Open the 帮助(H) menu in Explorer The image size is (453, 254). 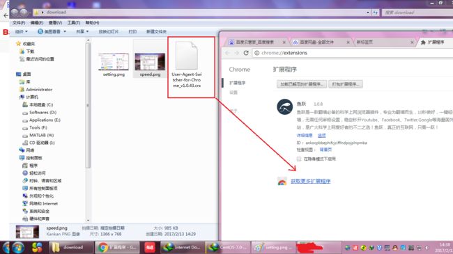coord(92,22)
